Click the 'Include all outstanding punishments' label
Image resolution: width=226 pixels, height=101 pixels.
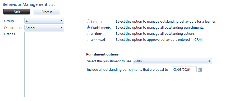[127, 70]
